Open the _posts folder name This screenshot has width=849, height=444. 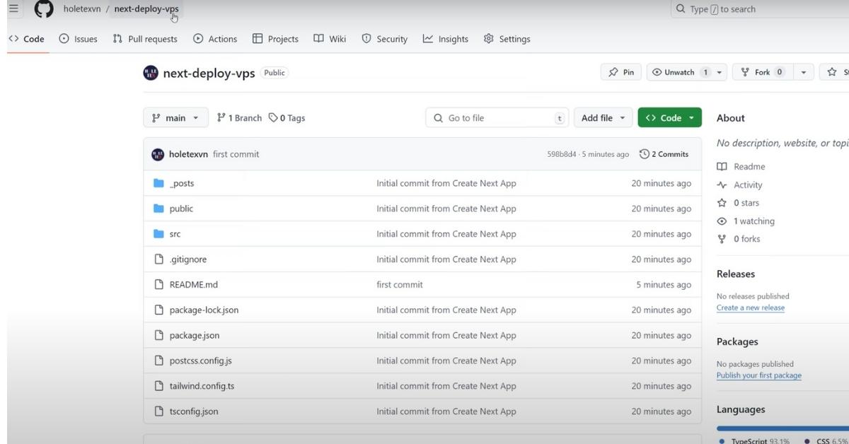pyautogui.click(x=182, y=183)
